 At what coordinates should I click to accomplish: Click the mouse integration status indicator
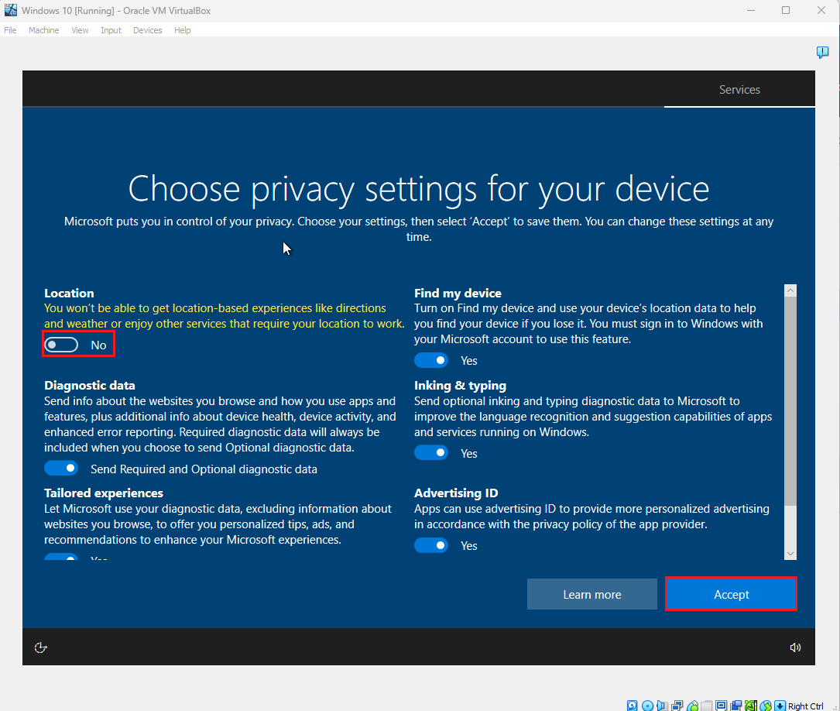click(x=766, y=706)
